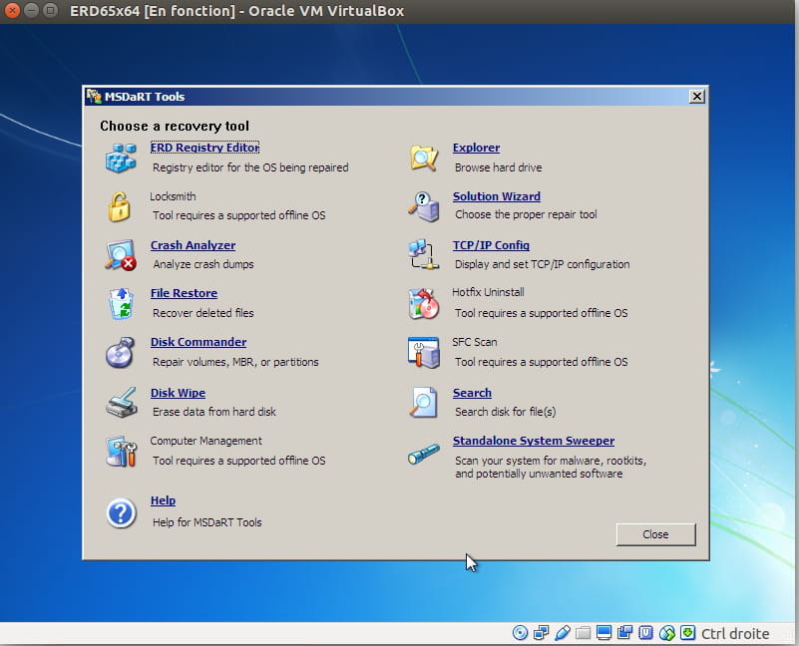
Task: Click the Crash Analyzer magnifier icon
Action: pos(121,255)
